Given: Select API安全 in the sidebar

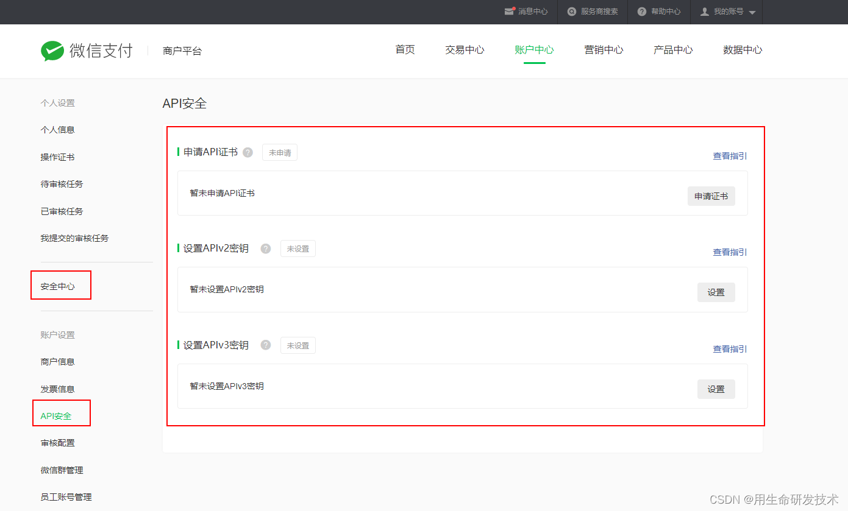Looking at the screenshot, I should click(x=56, y=416).
